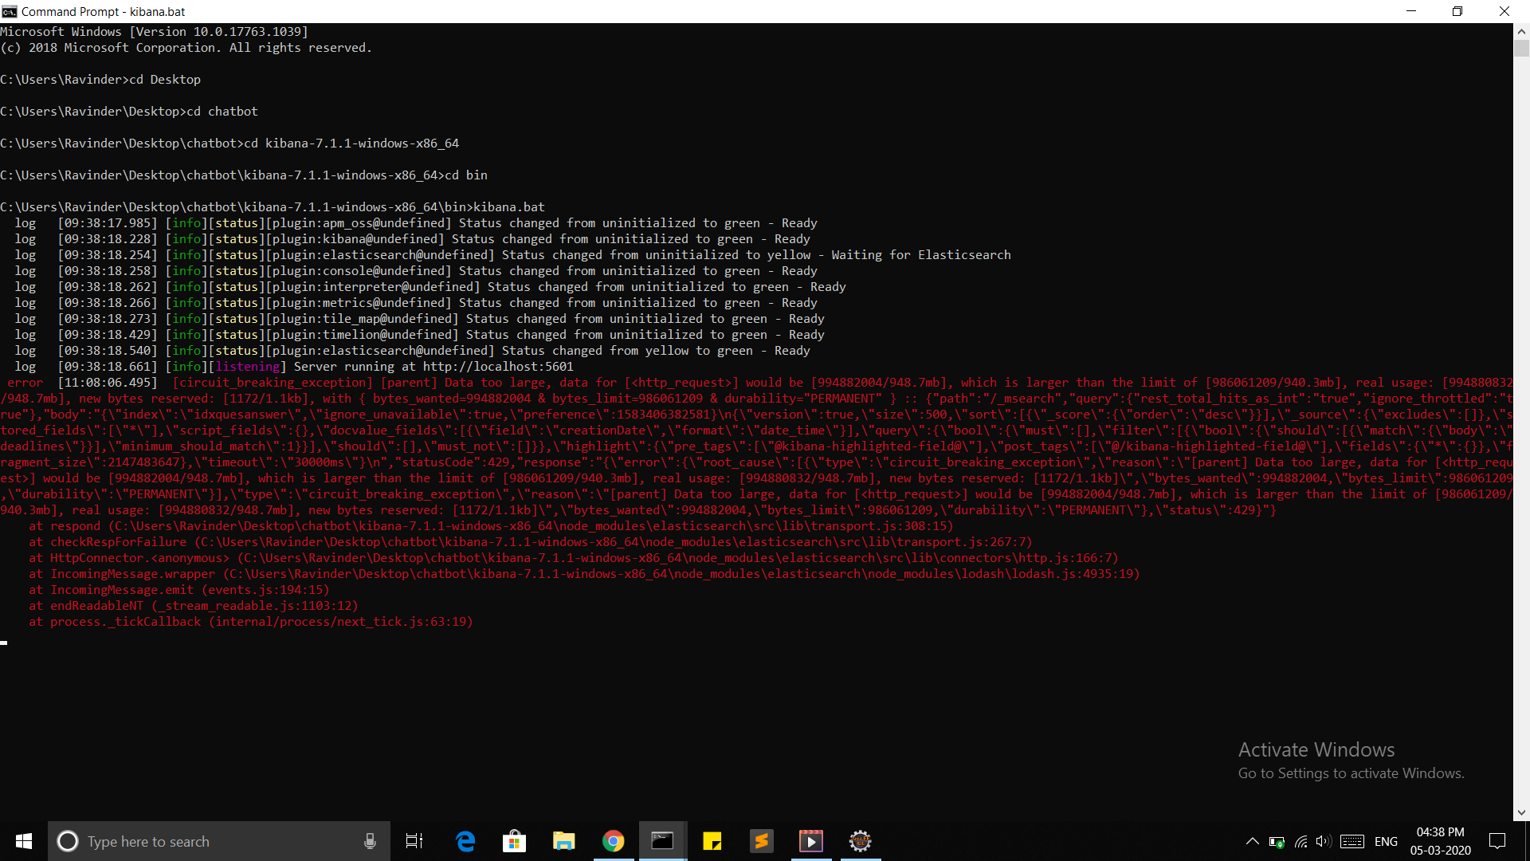Viewport: 1530px width, 861px height.
Task: Click the microphone icon in search box
Action: [x=370, y=841]
